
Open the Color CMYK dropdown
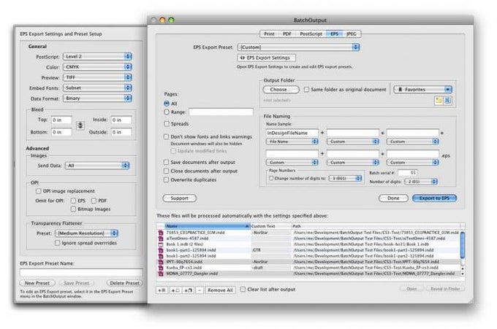[98, 67]
